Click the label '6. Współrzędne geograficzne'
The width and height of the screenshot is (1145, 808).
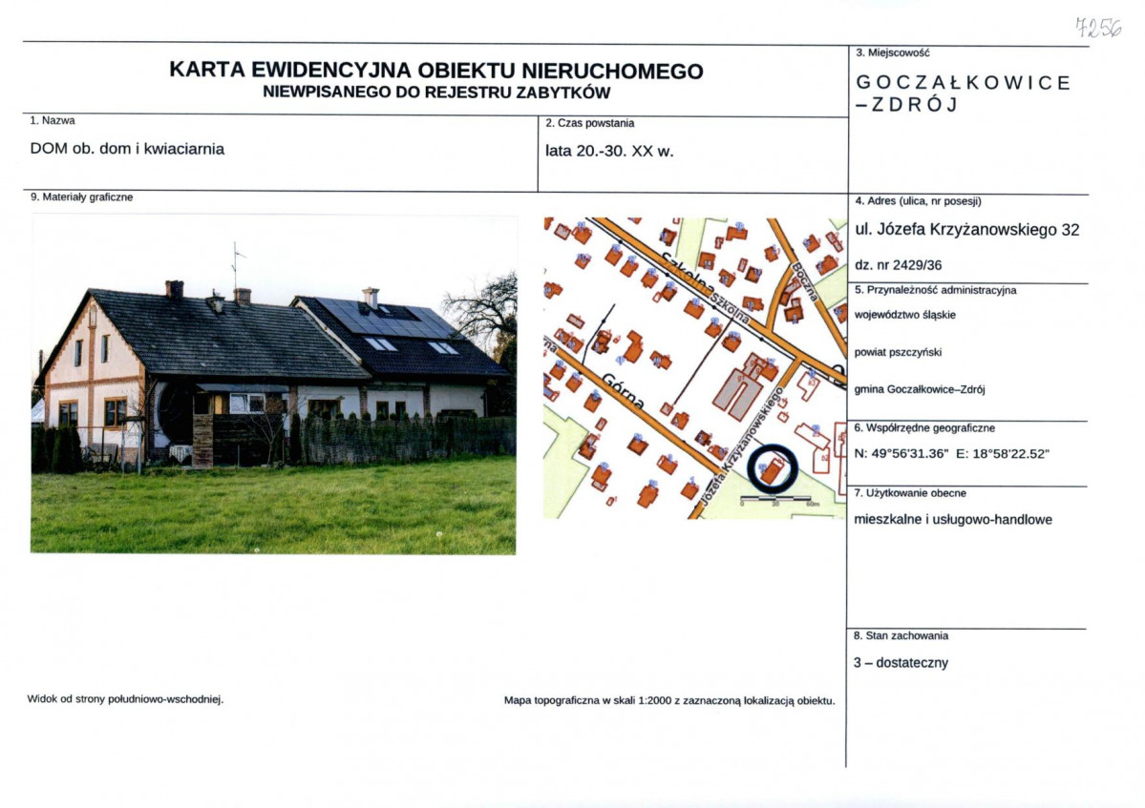click(x=924, y=428)
